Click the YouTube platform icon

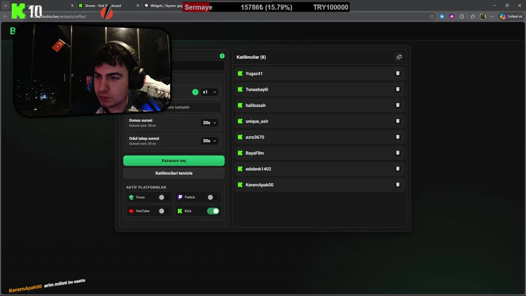[x=131, y=211]
